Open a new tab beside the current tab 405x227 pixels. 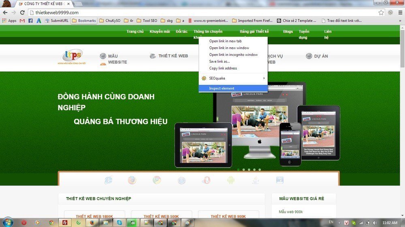pyautogui.click(x=78, y=4)
